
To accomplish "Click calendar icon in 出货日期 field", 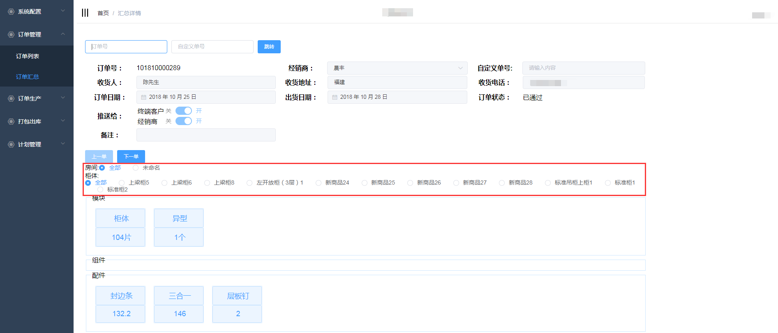I will point(335,97).
